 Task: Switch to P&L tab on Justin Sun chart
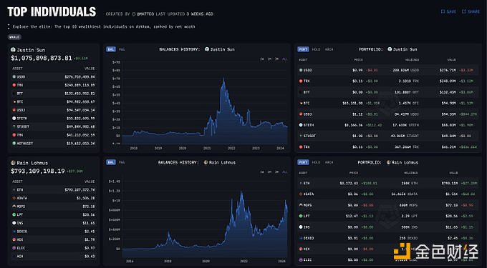pyautogui.click(x=122, y=49)
